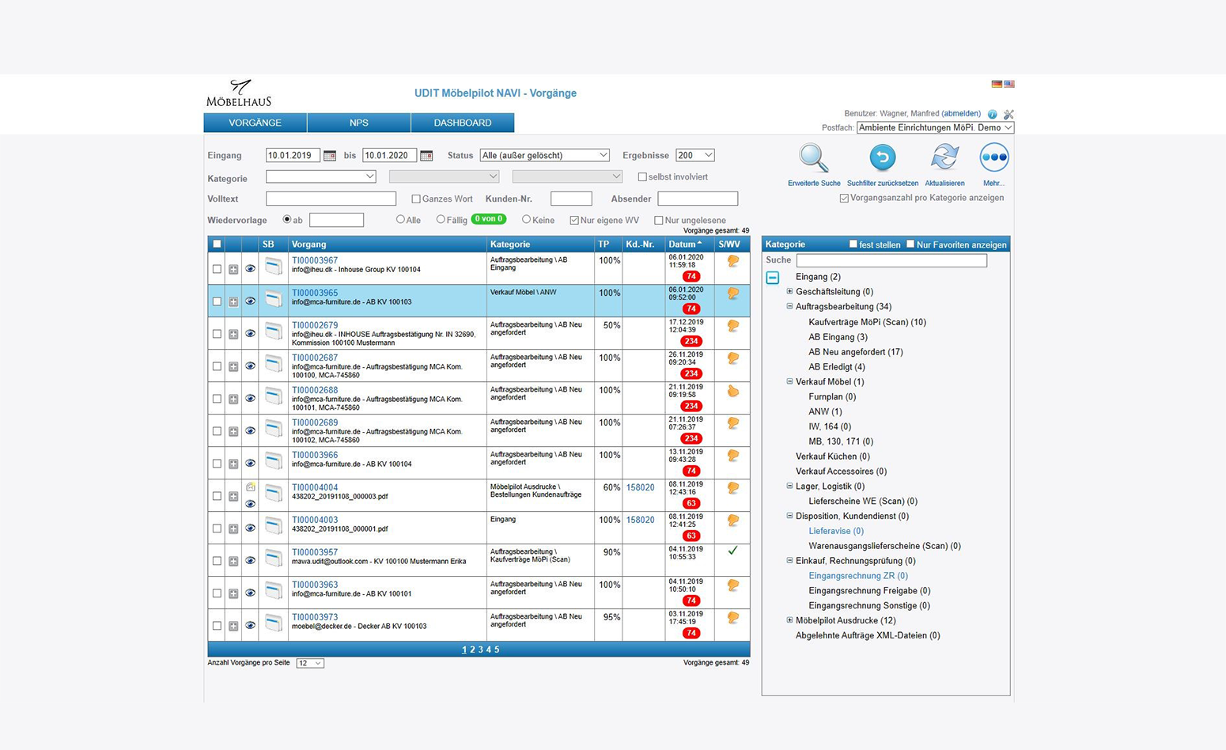Open the DASHBOARD tab
Image resolution: width=1226 pixels, height=750 pixels.
463,123
